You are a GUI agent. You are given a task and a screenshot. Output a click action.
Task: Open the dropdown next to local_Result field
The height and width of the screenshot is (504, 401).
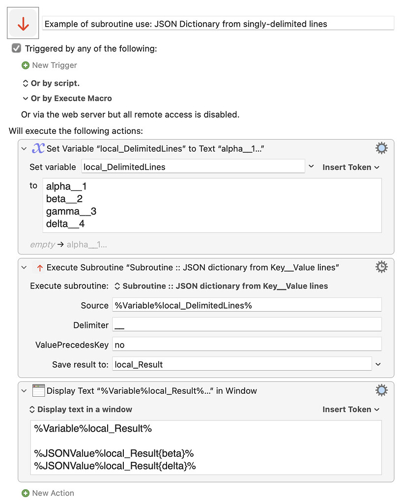[x=378, y=364]
